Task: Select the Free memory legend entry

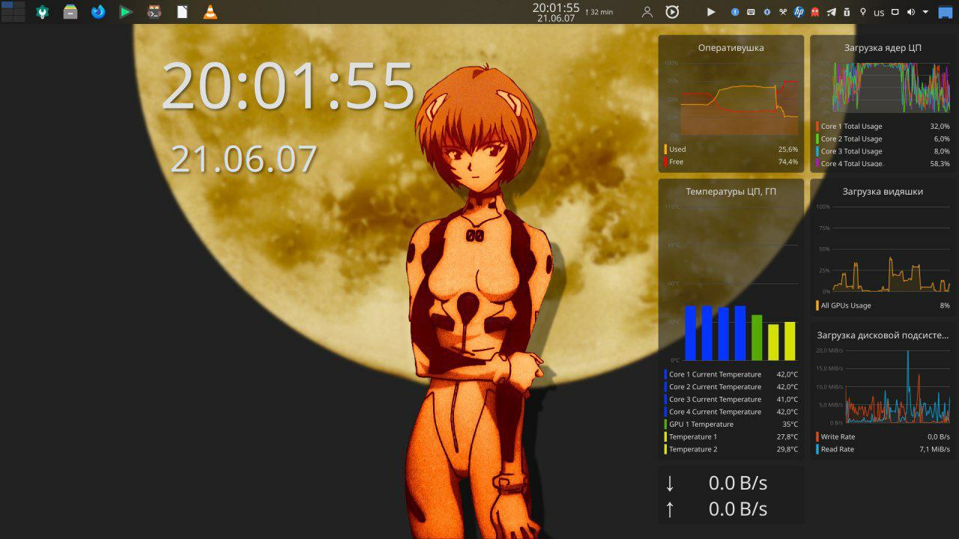Action: click(x=731, y=162)
